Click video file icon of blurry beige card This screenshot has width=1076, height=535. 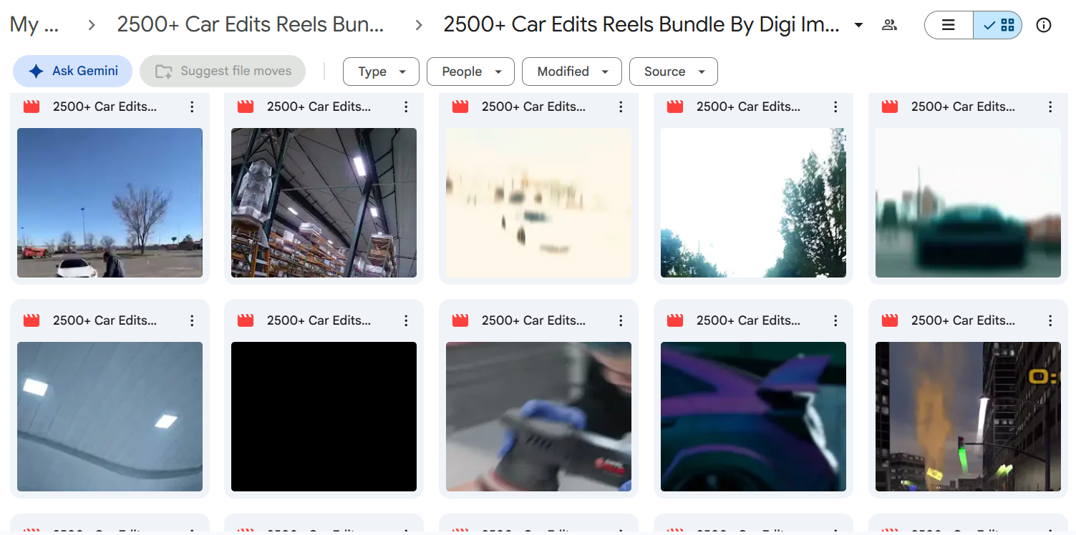pos(460,107)
